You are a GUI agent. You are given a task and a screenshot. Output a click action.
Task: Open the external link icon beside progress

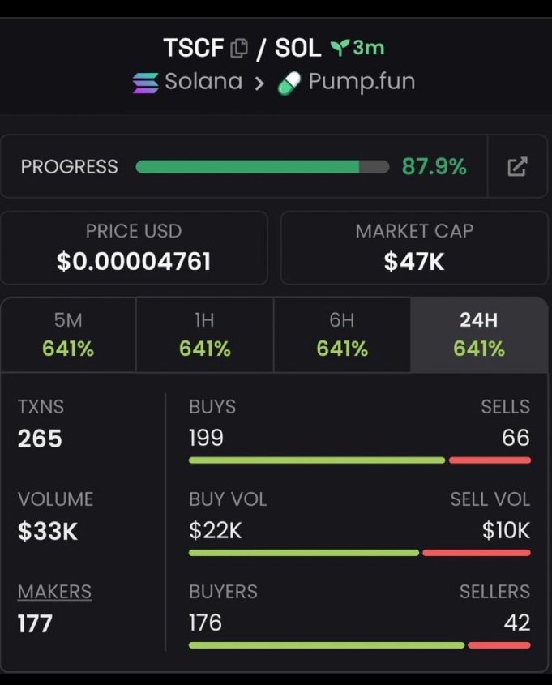[x=517, y=166]
